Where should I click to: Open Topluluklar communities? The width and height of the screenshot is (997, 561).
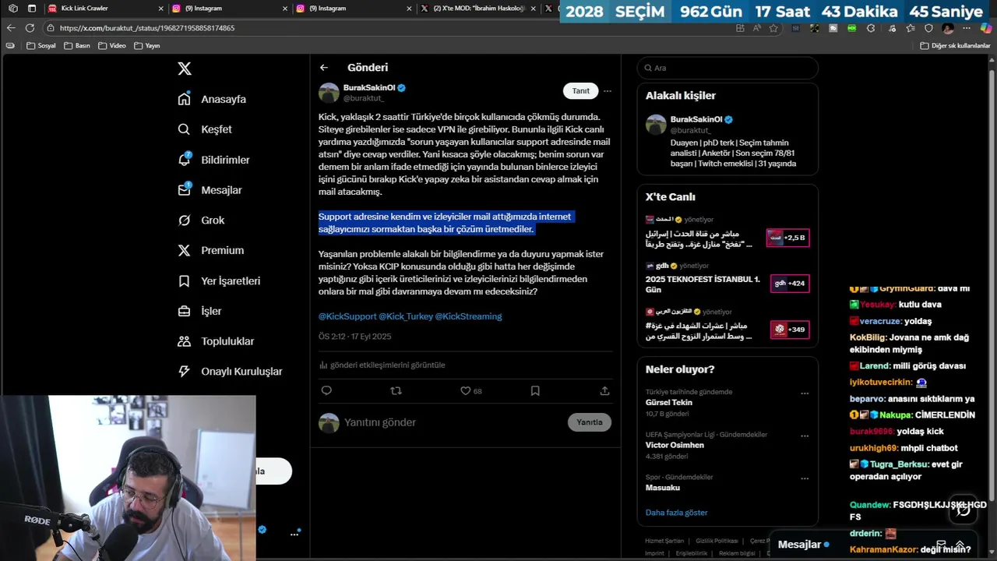pos(216,341)
